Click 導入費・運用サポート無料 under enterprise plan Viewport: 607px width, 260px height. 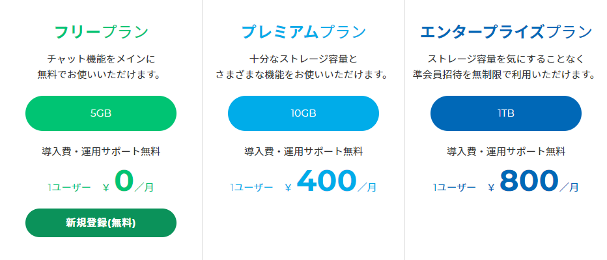coord(506,152)
